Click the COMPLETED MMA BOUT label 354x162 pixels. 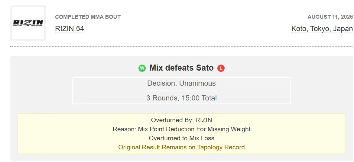coord(88,17)
